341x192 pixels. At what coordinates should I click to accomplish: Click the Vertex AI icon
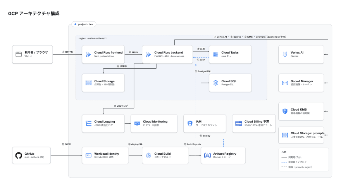pyautogui.click(x=285, y=54)
